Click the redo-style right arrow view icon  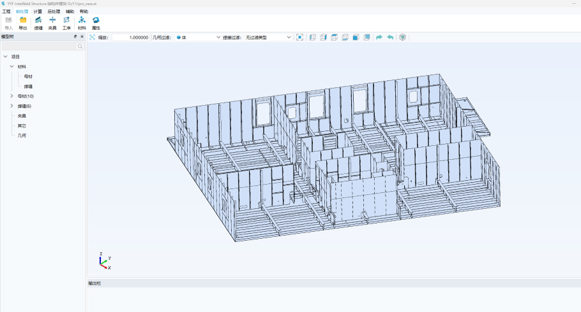click(x=379, y=38)
